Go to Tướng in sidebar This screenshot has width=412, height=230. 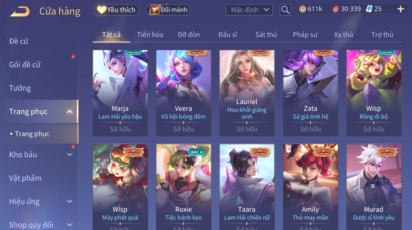click(20, 88)
